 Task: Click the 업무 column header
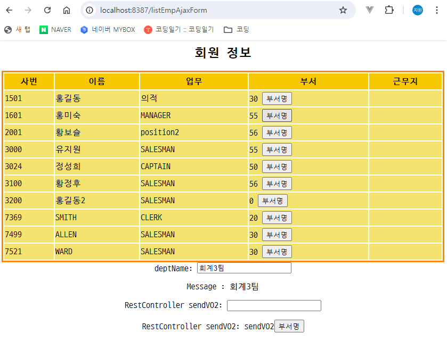(x=194, y=81)
